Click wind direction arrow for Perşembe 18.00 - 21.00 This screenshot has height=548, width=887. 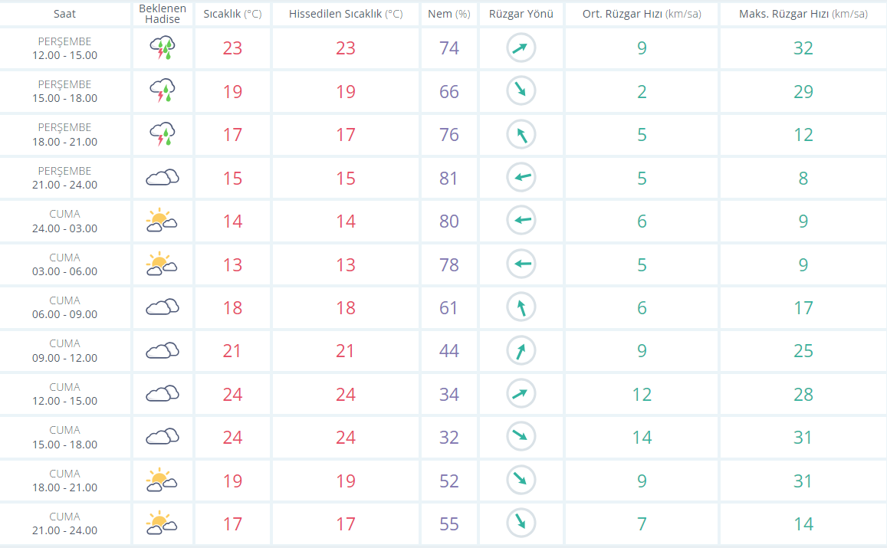[x=521, y=134]
